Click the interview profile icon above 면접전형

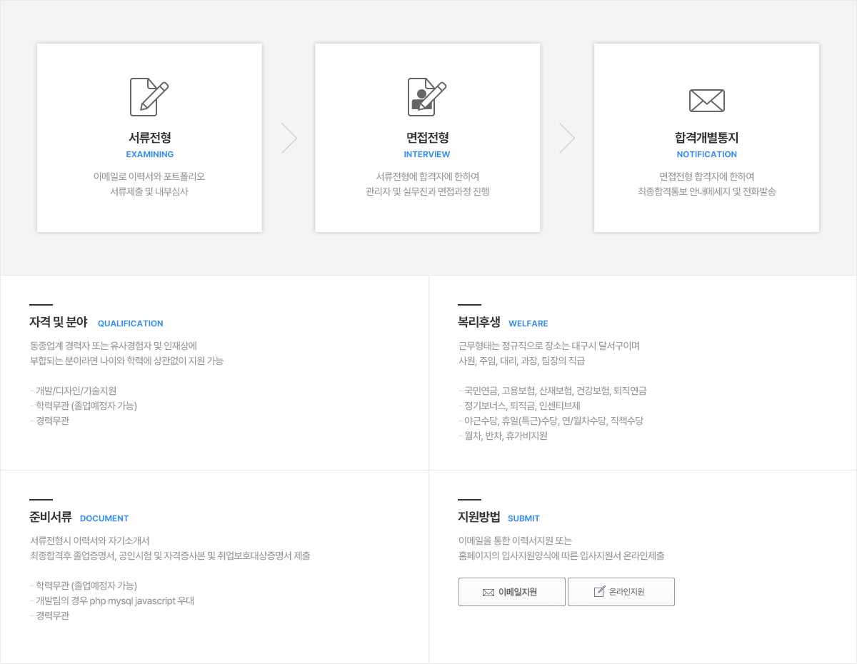[x=427, y=97]
